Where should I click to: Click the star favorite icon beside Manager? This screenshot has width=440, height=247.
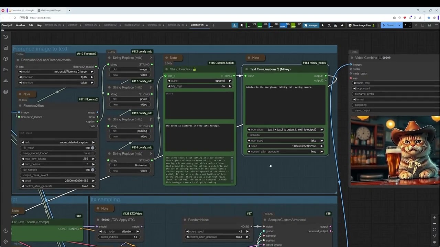pos(322,25)
